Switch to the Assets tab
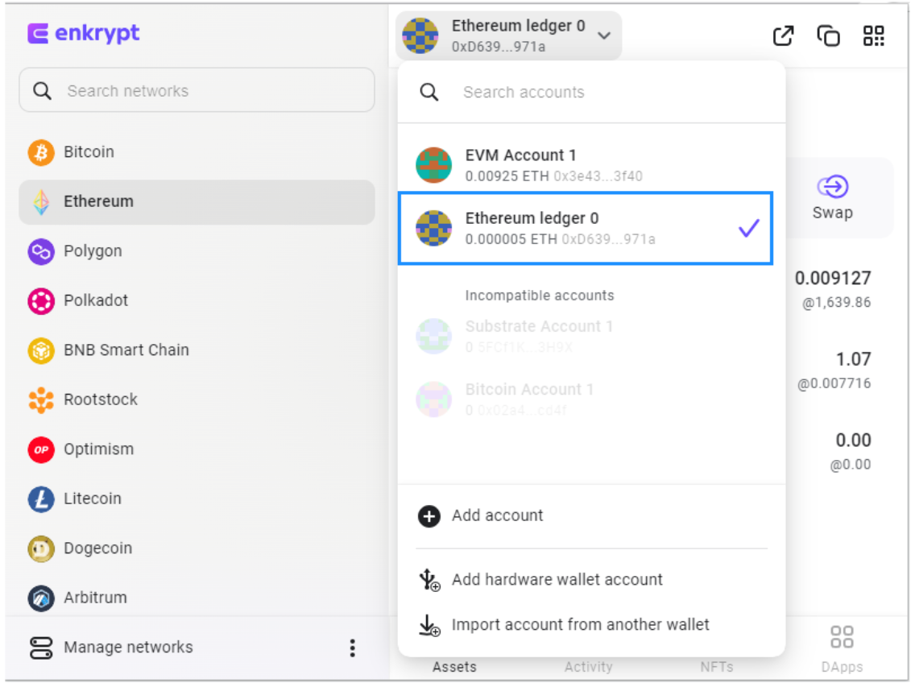Screen dimensions: 915x683 [x=454, y=667]
